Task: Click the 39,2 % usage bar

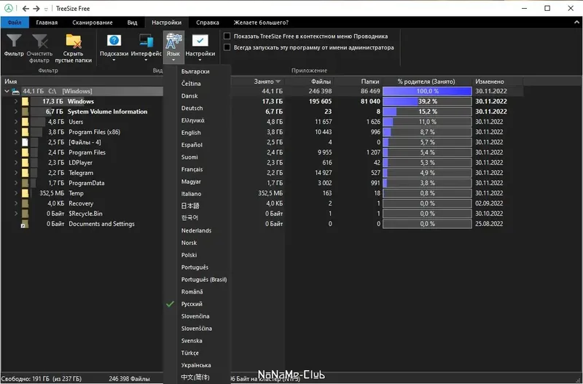Action: (x=427, y=101)
